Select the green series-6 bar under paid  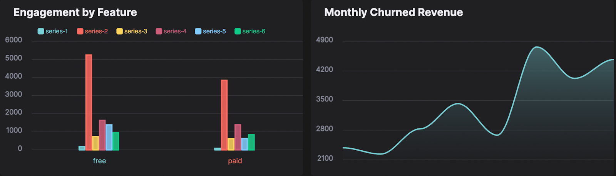click(x=251, y=142)
